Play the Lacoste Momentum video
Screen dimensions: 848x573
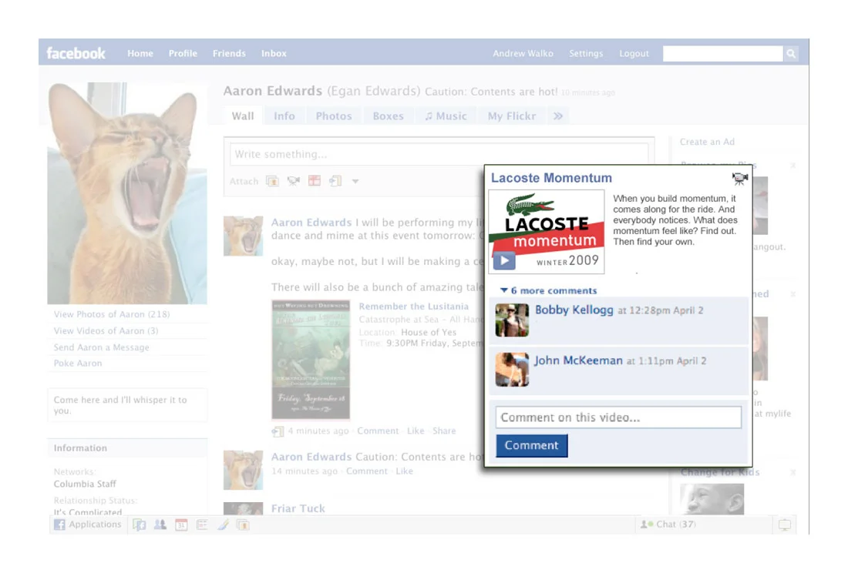point(504,261)
